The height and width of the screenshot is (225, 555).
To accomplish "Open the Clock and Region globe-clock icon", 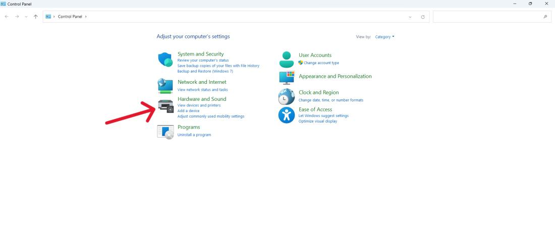I will tap(287, 97).
